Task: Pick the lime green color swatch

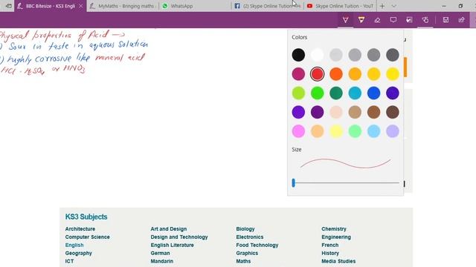Action: (x=298, y=93)
